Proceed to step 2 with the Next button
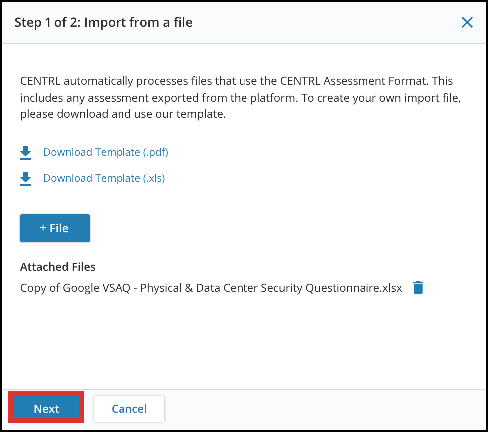The height and width of the screenshot is (432, 488). click(x=46, y=408)
